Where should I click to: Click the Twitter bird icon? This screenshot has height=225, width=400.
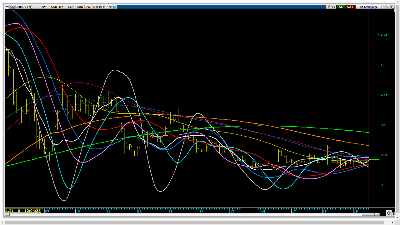click(x=114, y=7)
